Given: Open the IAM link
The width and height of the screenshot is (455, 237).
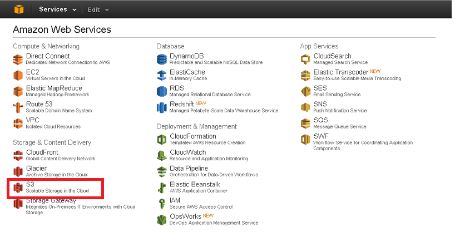Looking at the screenshot, I should 175,200.
